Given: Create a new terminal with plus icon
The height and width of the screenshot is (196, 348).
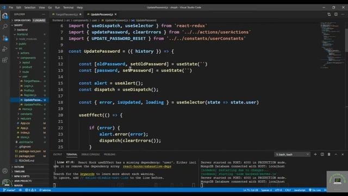Looking at the screenshot, I should tap(315, 154).
